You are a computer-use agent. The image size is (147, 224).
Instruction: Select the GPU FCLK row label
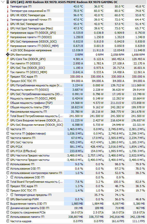[x=16, y=147]
